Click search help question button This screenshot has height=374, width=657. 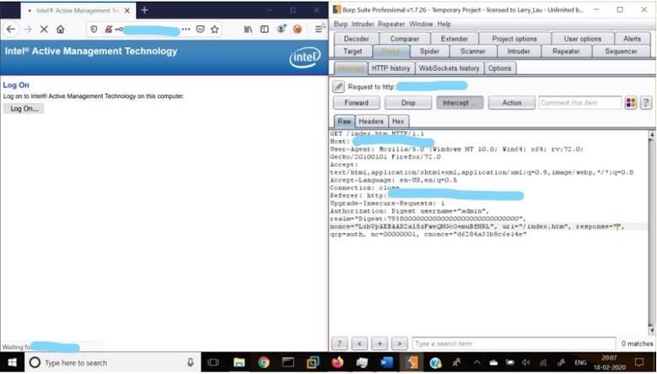point(339,344)
